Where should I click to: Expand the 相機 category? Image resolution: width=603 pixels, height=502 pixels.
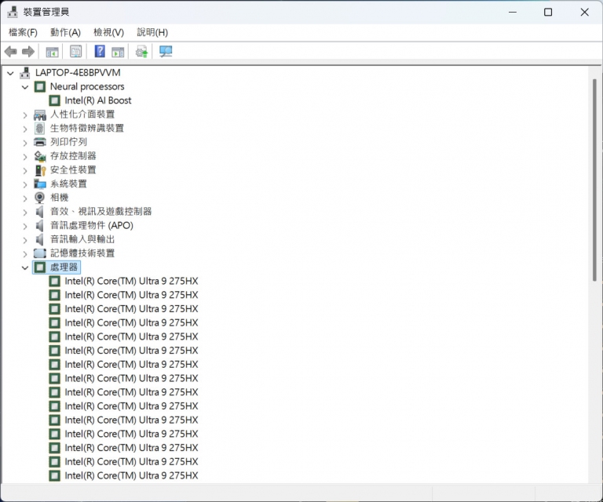tap(25, 198)
